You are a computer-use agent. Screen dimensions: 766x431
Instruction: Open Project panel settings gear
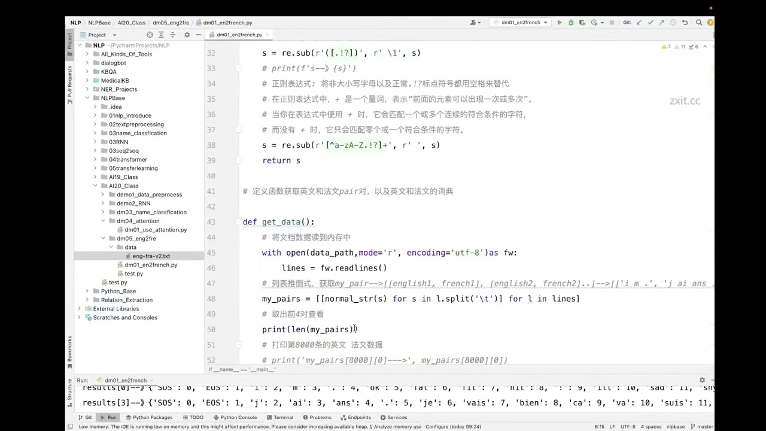[x=187, y=35]
